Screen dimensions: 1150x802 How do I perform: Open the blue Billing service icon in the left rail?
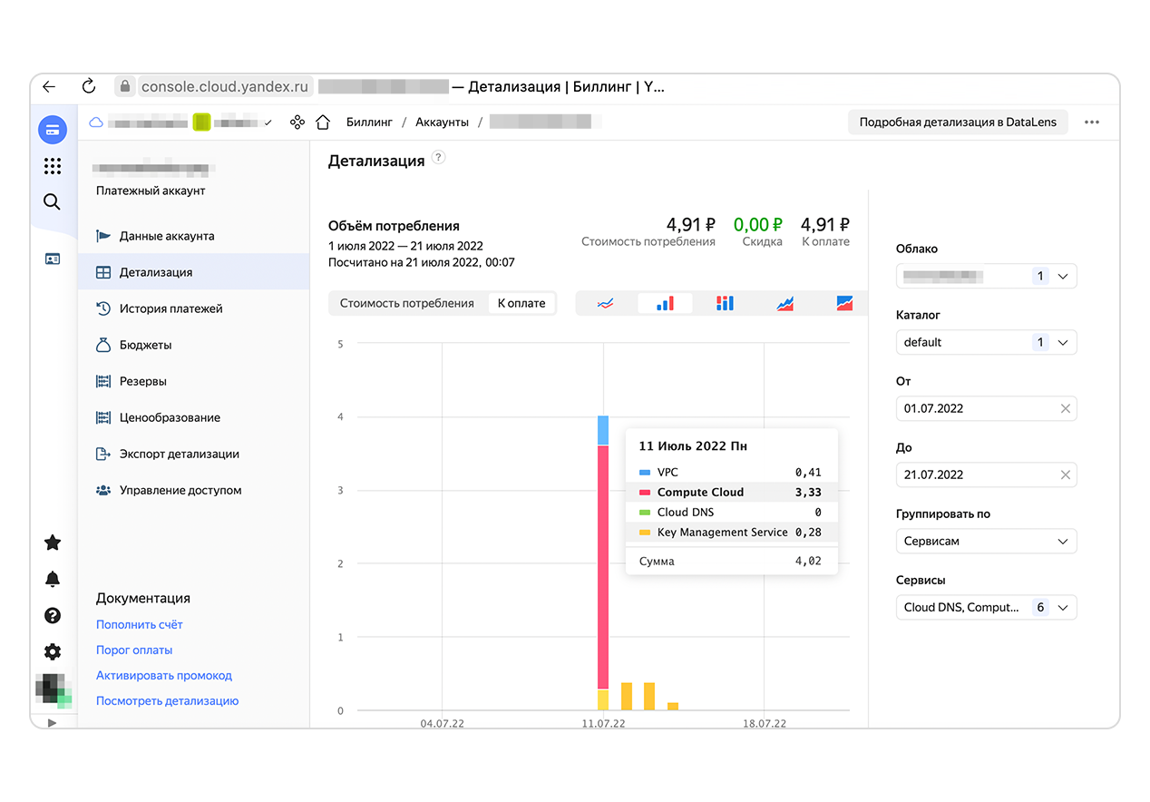pos(53,129)
